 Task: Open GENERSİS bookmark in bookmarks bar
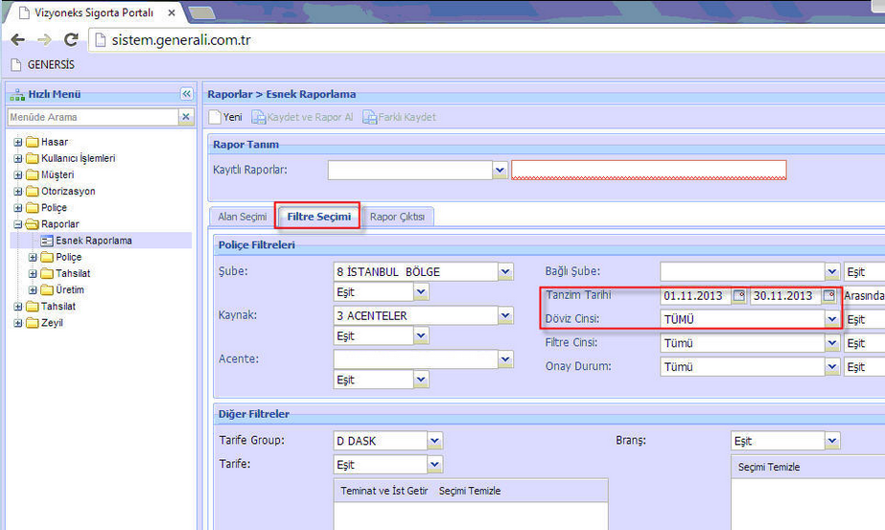(42, 65)
